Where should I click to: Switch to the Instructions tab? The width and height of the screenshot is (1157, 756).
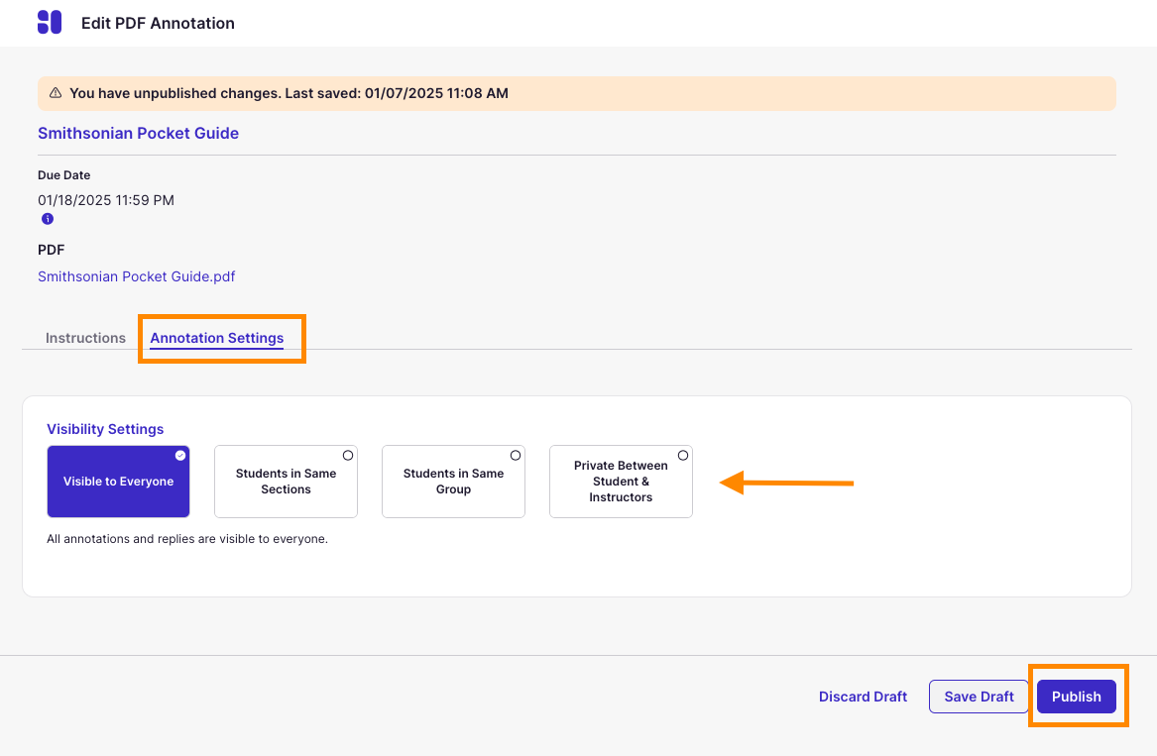(x=85, y=338)
